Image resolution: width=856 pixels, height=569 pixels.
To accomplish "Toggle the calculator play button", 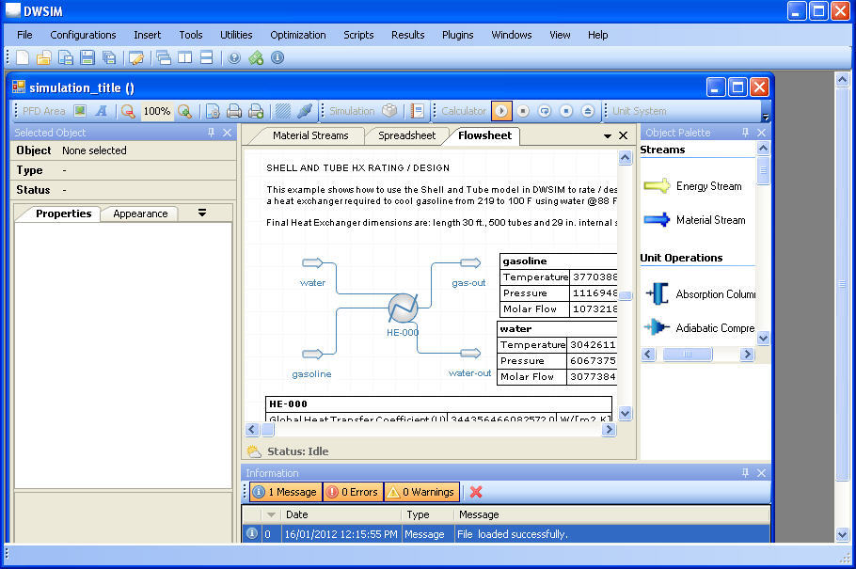I will pyautogui.click(x=501, y=111).
